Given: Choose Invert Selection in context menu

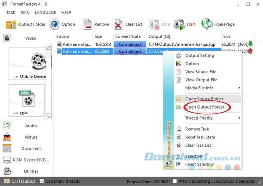Looking at the screenshot, I should pyautogui.click(x=208, y=164).
